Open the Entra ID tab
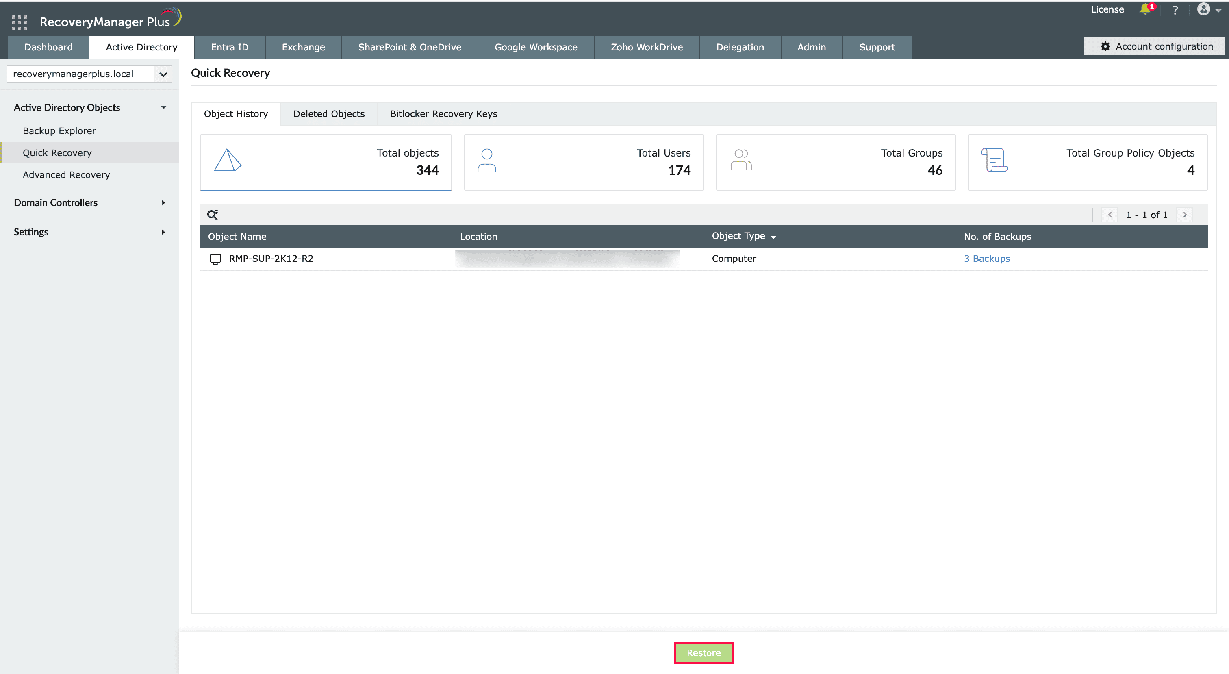This screenshot has height=674, width=1229. point(230,47)
